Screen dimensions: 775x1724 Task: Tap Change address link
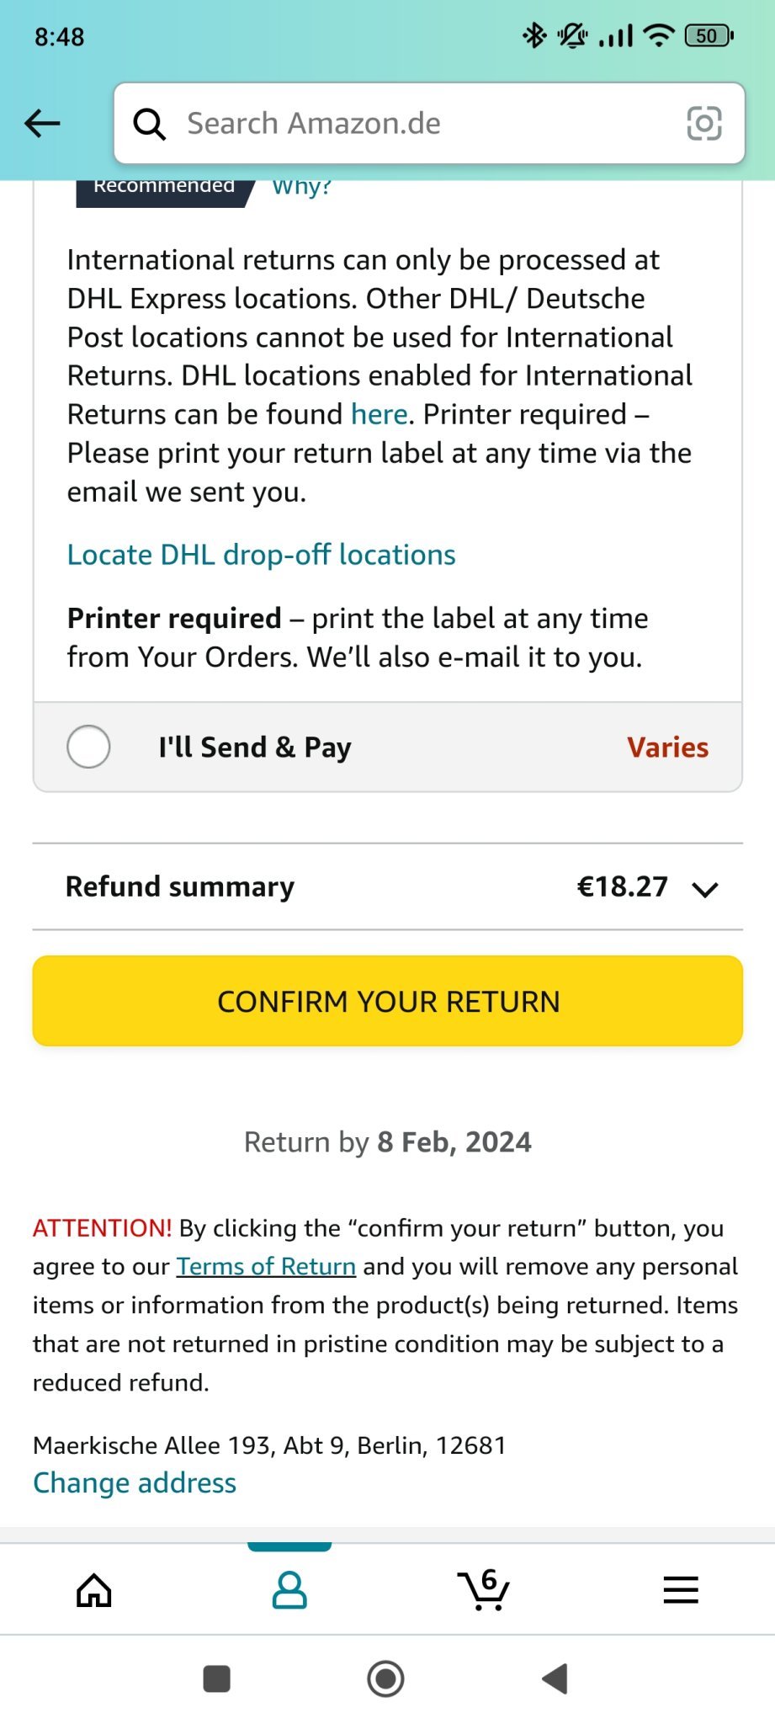pos(135,1482)
